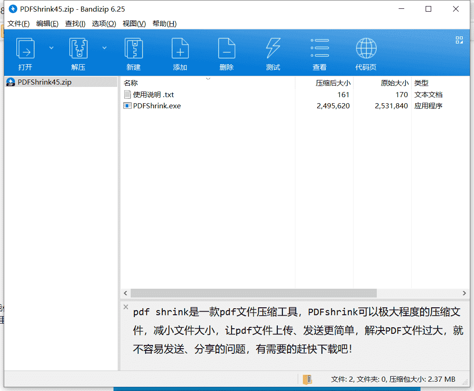
Task: Click the horizontal scrollbar left arrow
Action: (x=126, y=293)
